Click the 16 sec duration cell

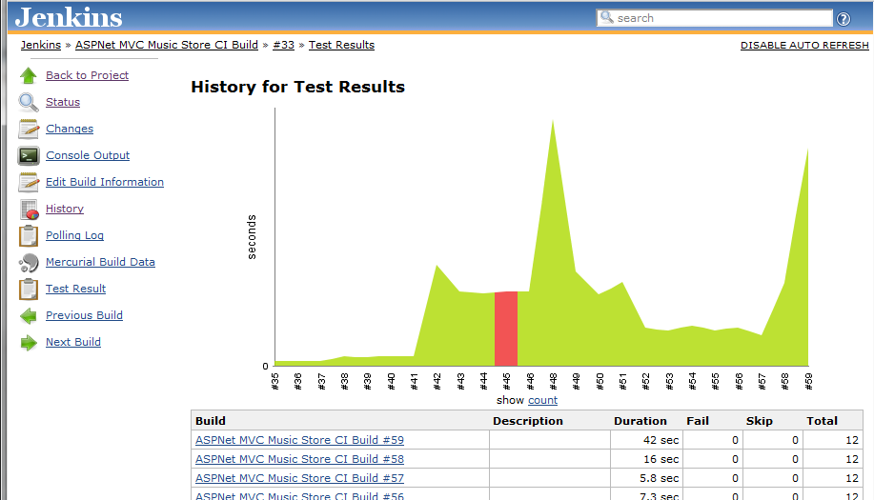[x=646, y=459]
